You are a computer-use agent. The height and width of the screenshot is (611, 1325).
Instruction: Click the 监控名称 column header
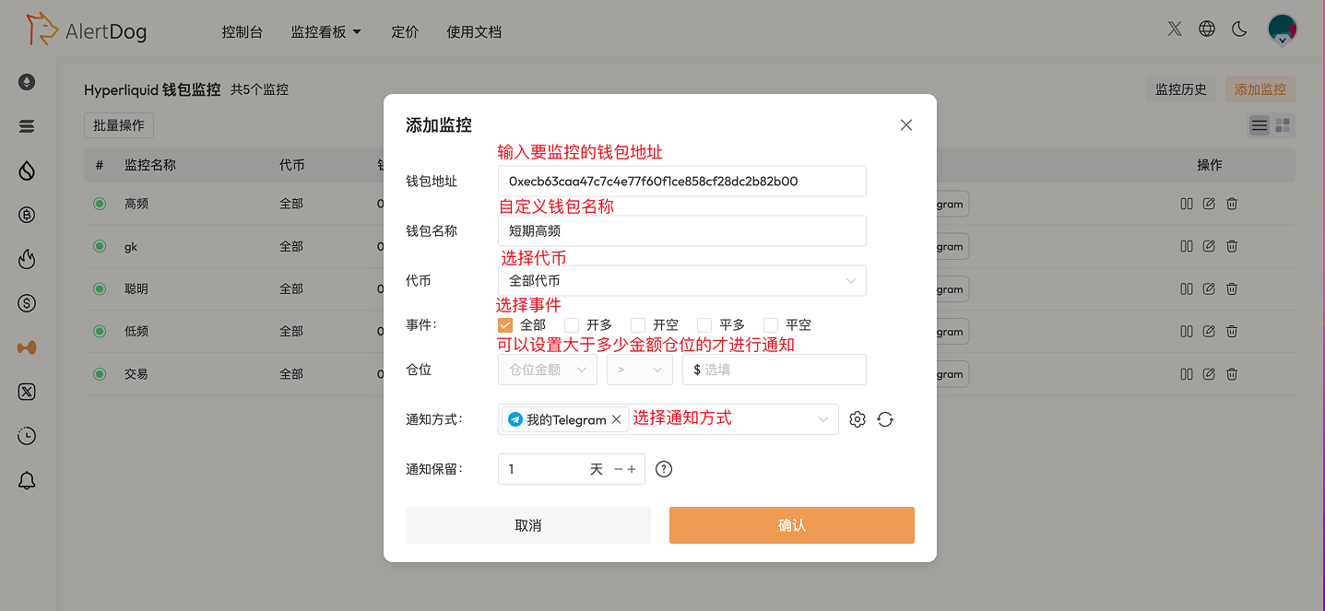coord(150,165)
